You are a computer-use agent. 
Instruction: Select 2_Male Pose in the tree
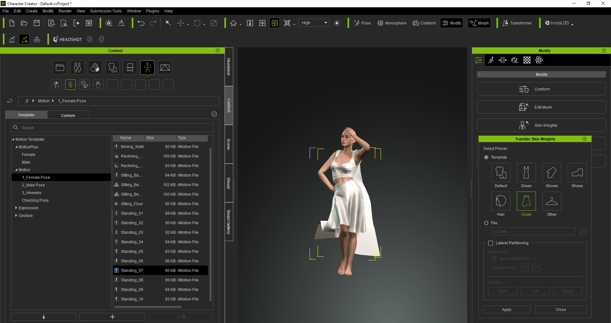click(33, 185)
